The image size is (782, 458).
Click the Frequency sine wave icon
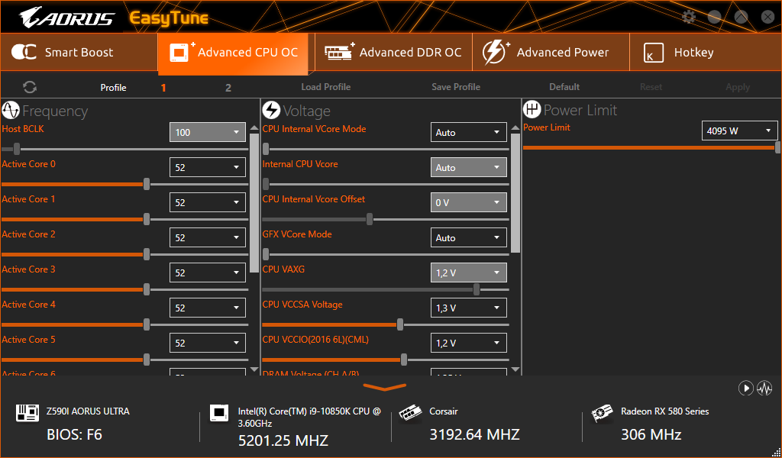tap(11, 110)
